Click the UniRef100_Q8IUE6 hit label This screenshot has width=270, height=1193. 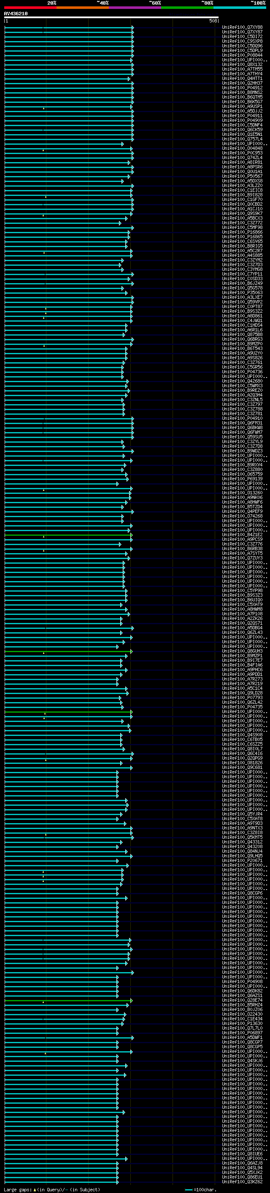pos(242,1154)
